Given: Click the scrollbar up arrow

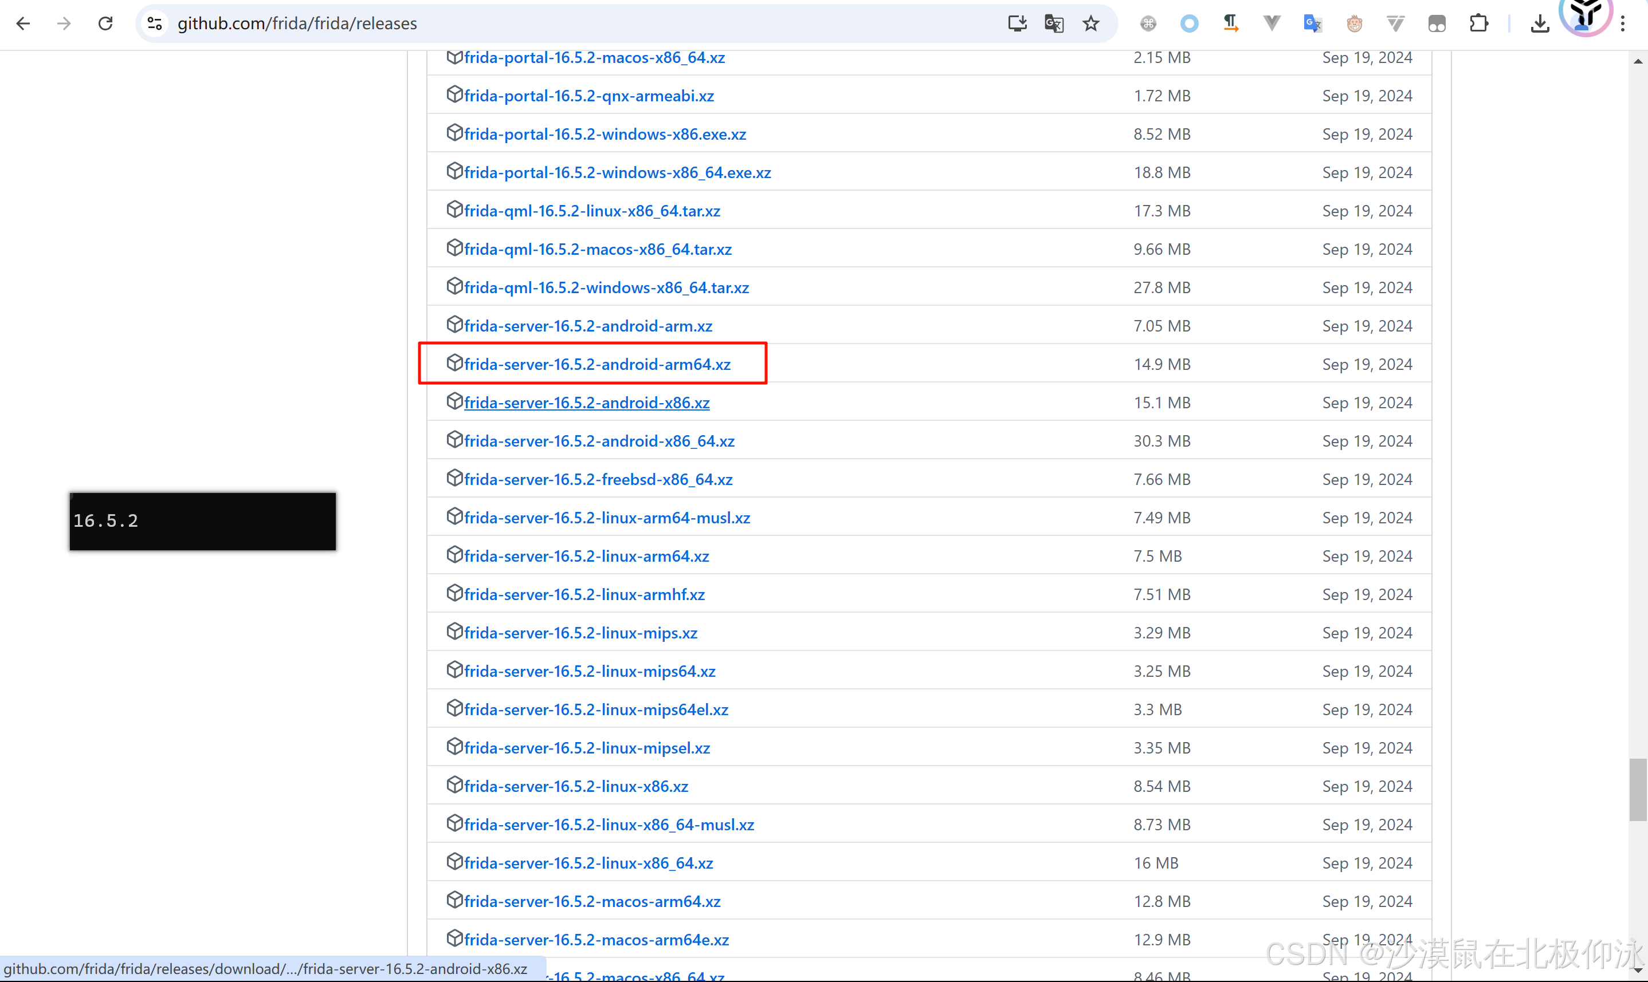Looking at the screenshot, I should click(1638, 61).
